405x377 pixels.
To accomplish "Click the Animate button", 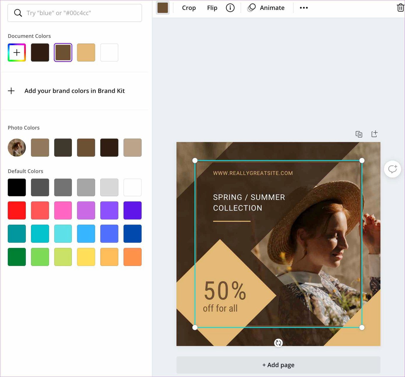I will coord(266,8).
